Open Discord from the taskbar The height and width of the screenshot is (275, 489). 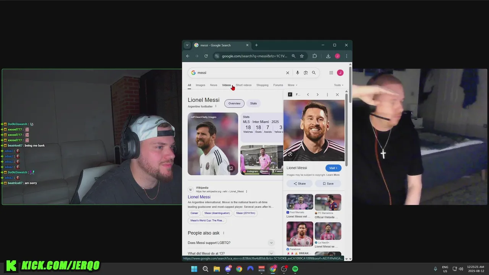tap(228, 269)
